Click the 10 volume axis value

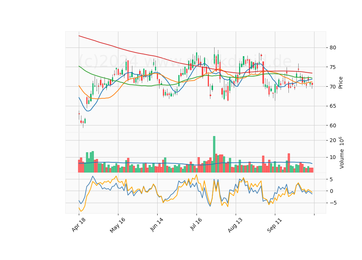click(x=333, y=158)
